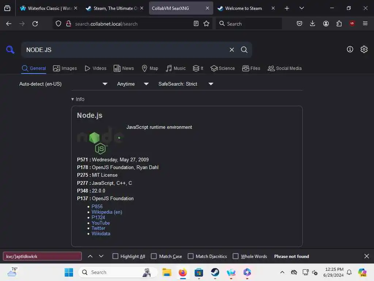The image size is (374, 281).
Task: Submit the search with magnifier button
Action: click(244, 50)
